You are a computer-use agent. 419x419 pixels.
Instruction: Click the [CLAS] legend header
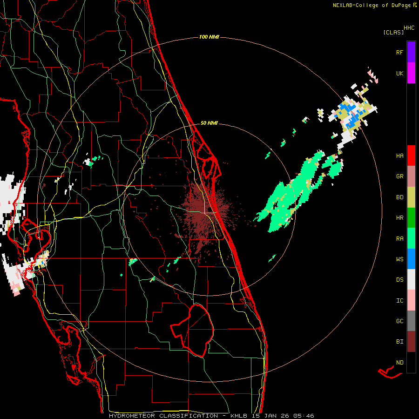coord(393,32)
